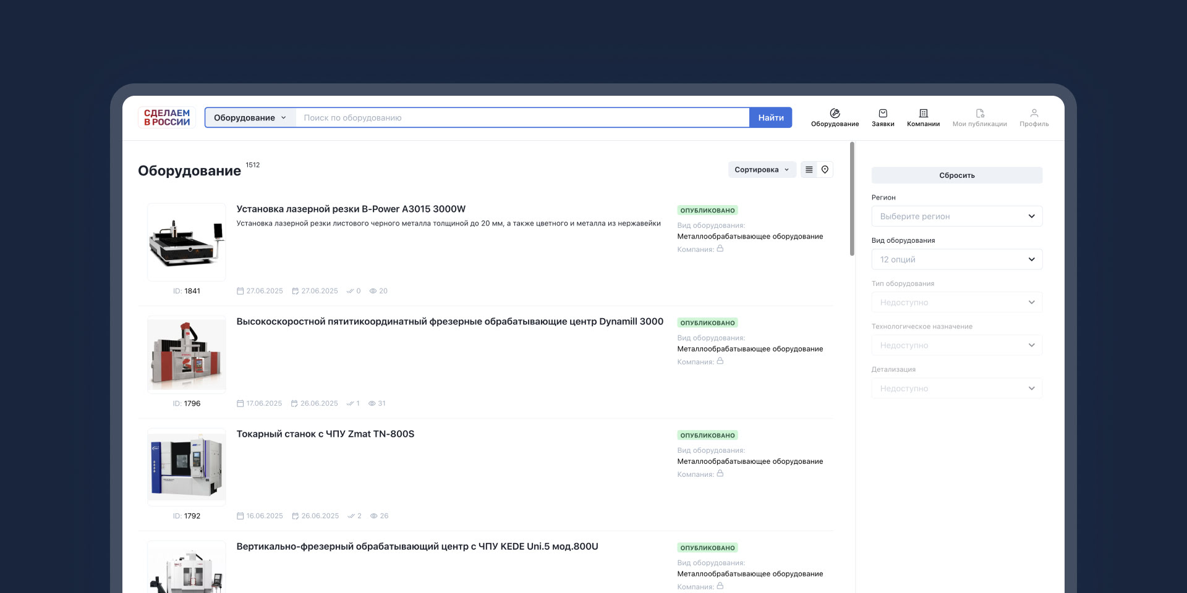Image resolution: width=1187 pixels, height=593 pixels.
Task: Click lock icon in KEDE Uni.5's Компания field
Action: 720,586
